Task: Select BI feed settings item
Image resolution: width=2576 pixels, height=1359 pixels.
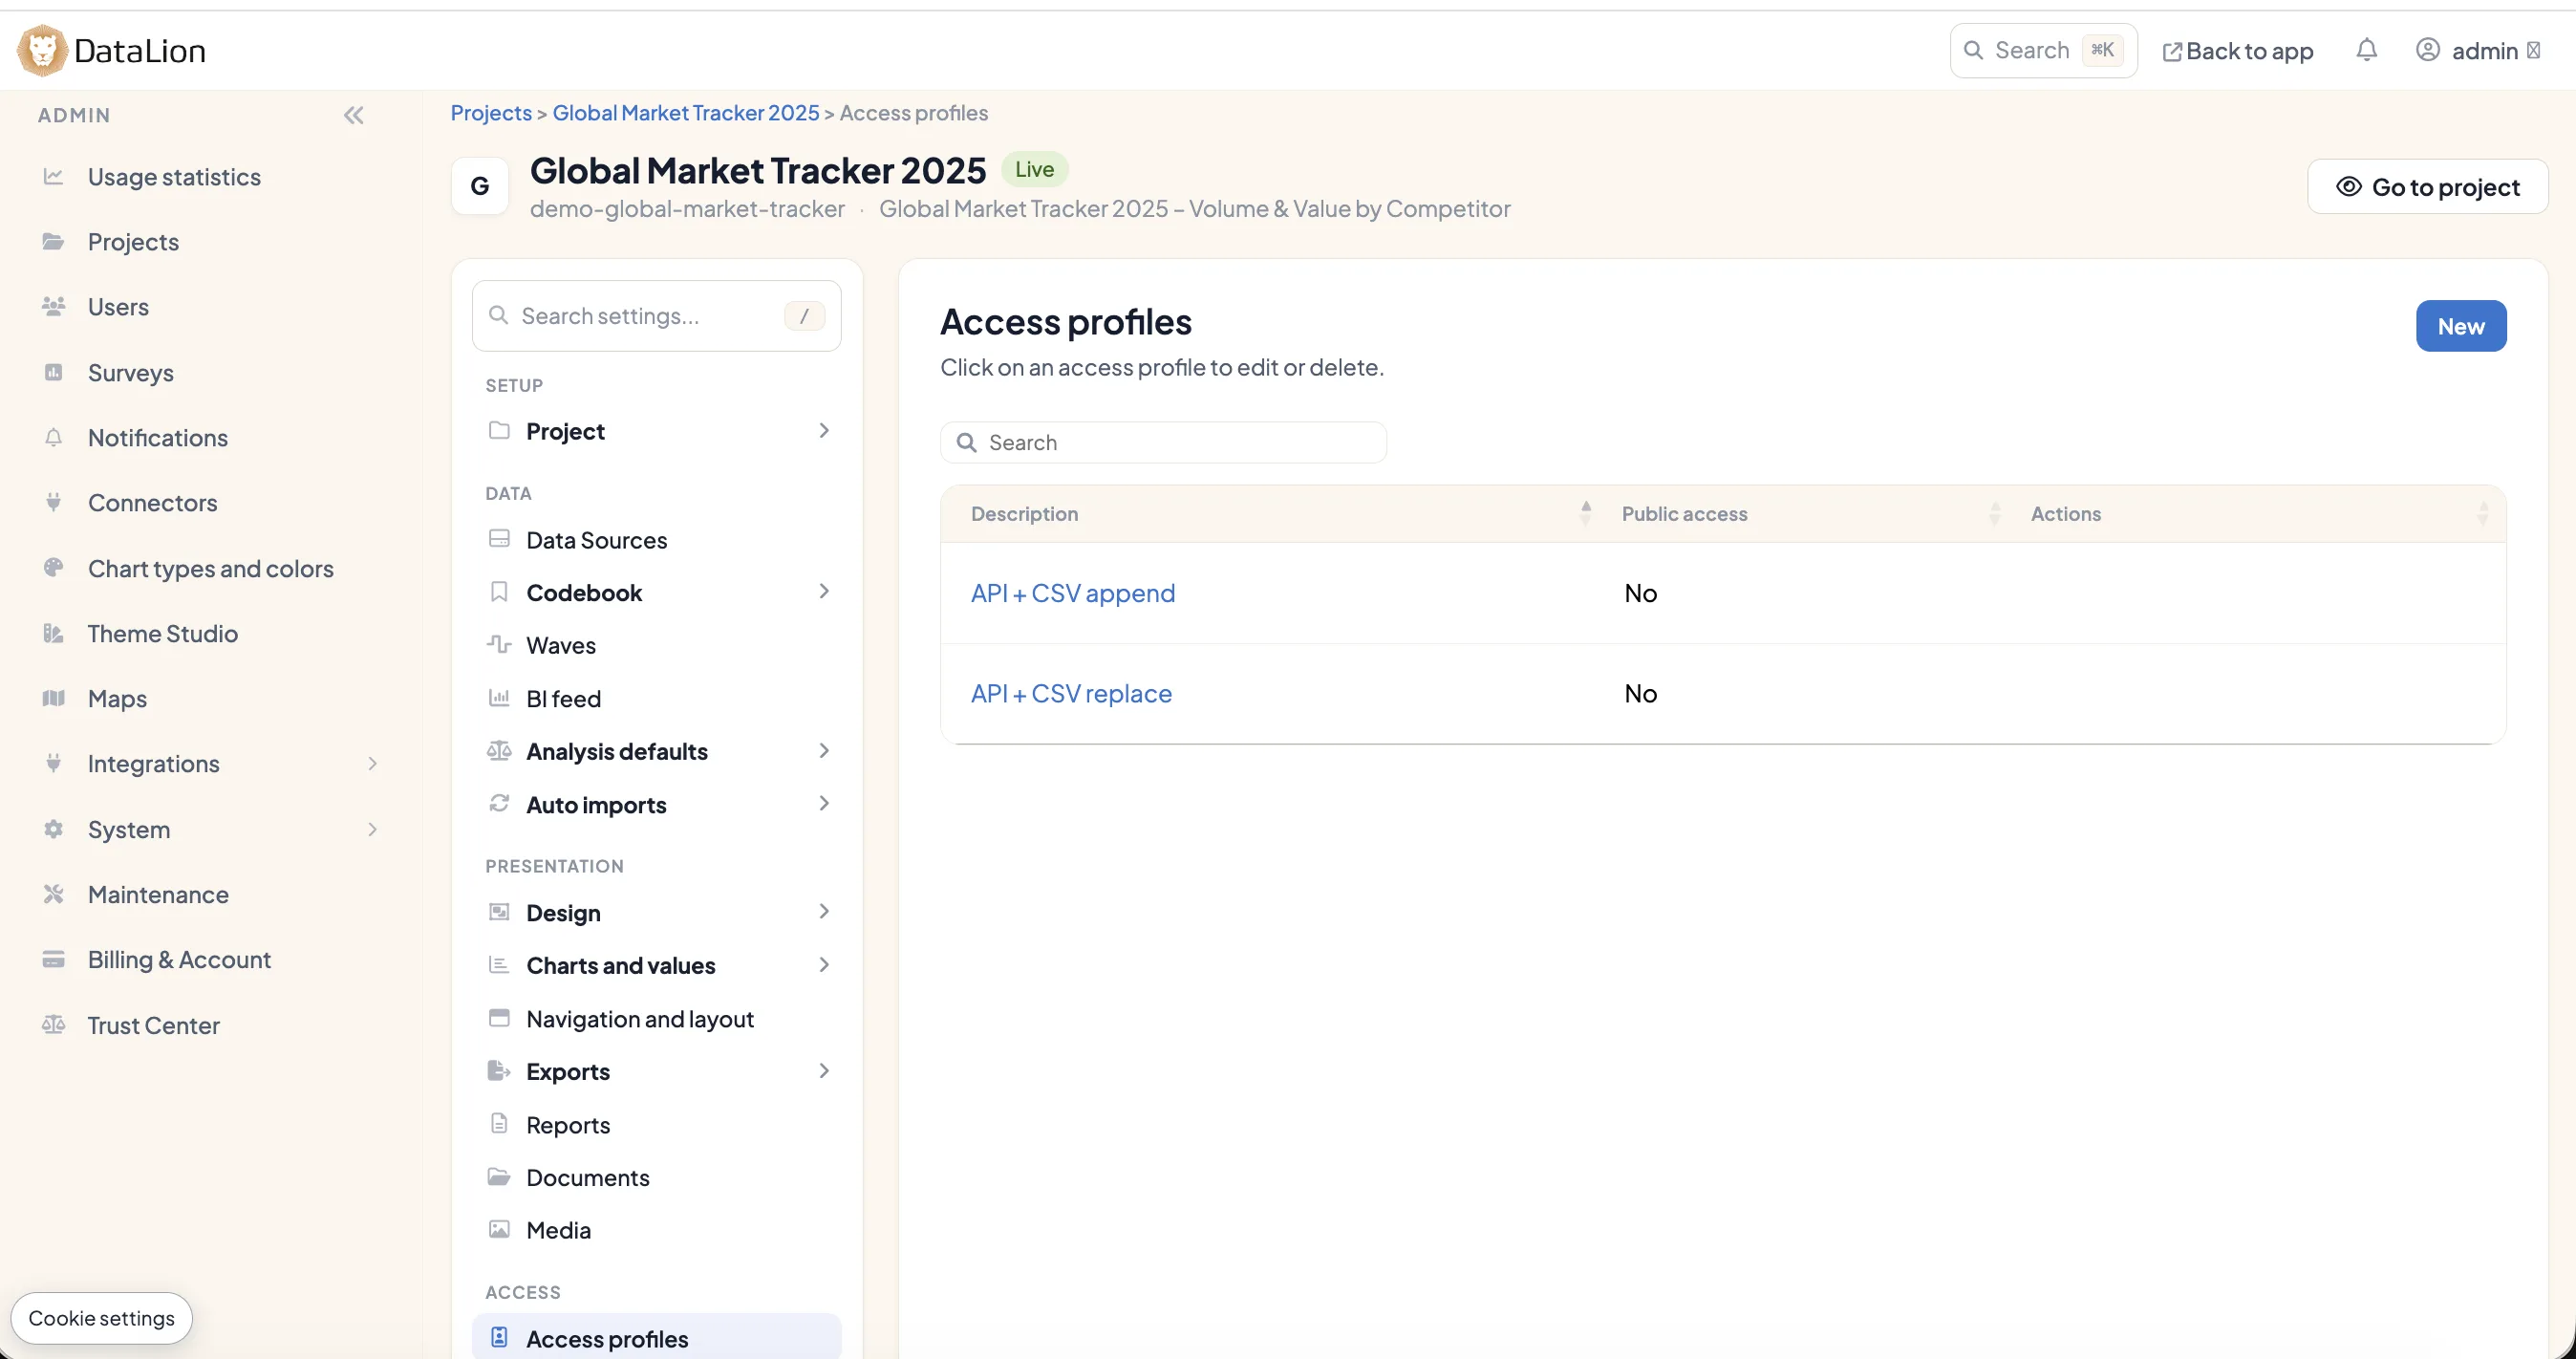Action: pyautogui.click(x=657, y=698)
